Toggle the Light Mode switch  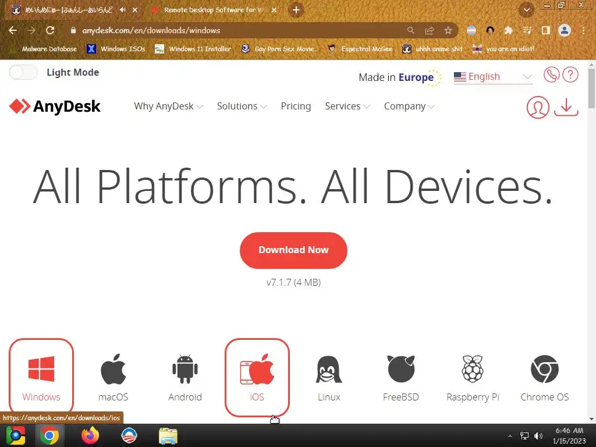point(23,72)
